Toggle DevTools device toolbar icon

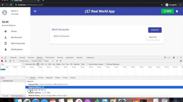pyautogui.click(x=5, y=58)
